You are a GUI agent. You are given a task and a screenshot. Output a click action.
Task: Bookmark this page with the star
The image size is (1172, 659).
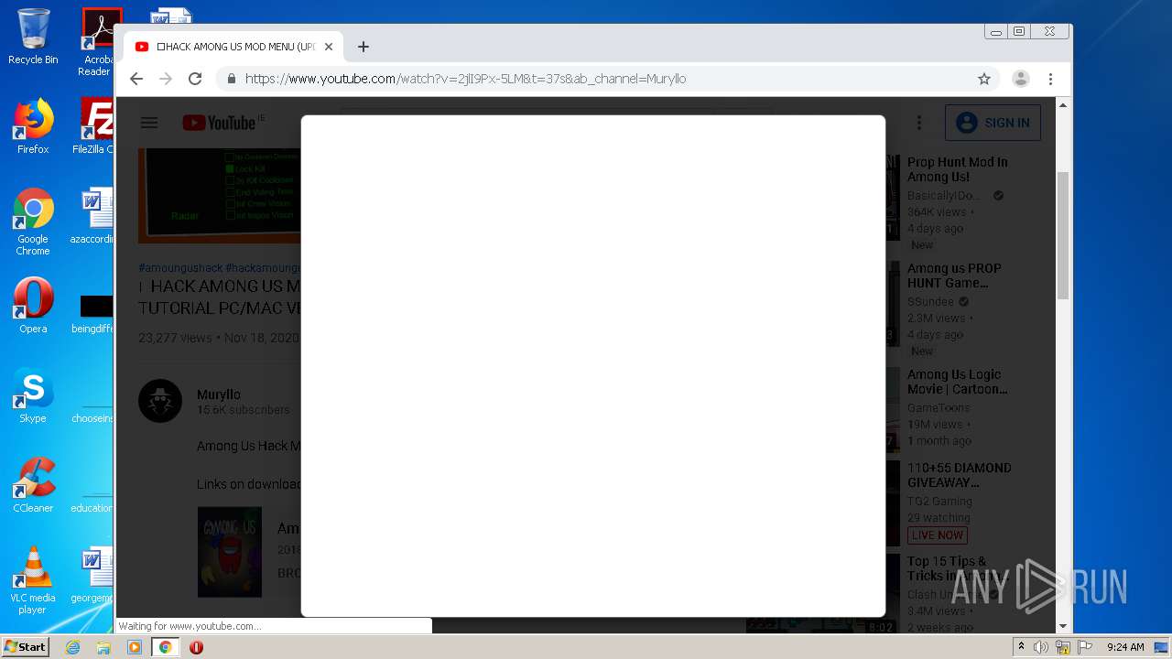pyautogui.click(x=984, y=79)
